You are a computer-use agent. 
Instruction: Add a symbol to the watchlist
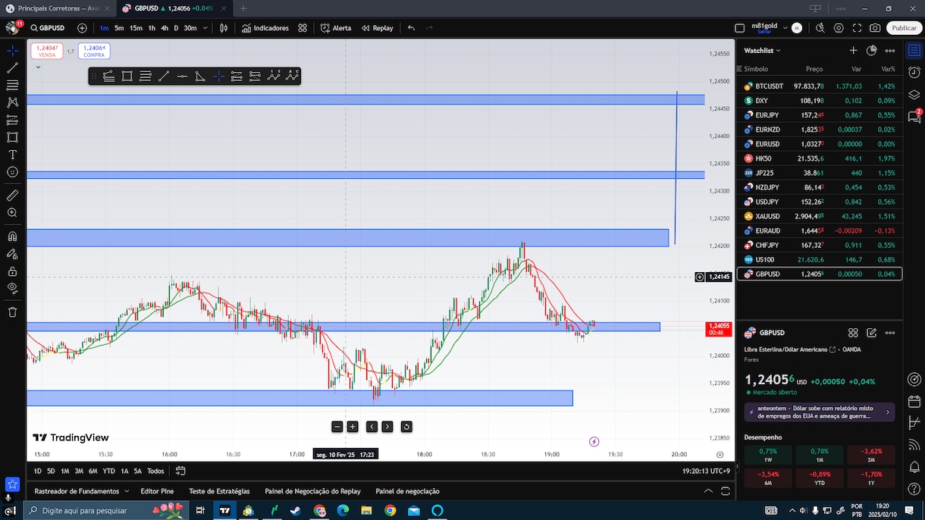[x=853, y=51]
